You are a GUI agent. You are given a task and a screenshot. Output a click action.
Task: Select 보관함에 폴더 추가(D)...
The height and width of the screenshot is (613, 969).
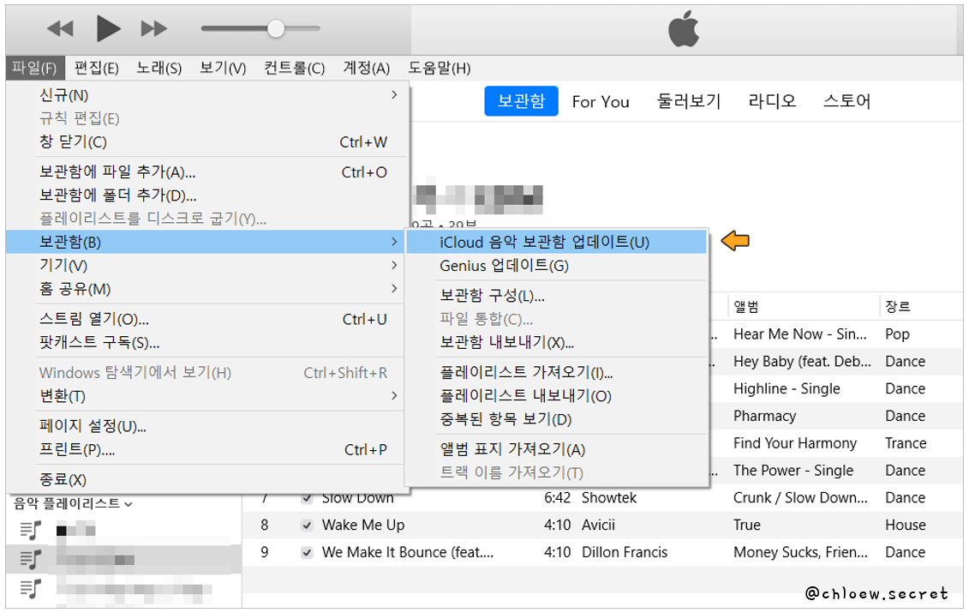(x=207, y=195)
